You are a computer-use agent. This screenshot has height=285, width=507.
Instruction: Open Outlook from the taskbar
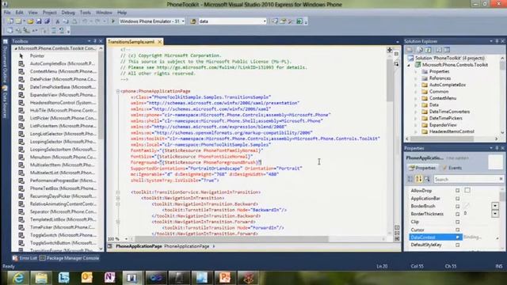point(86,278)
